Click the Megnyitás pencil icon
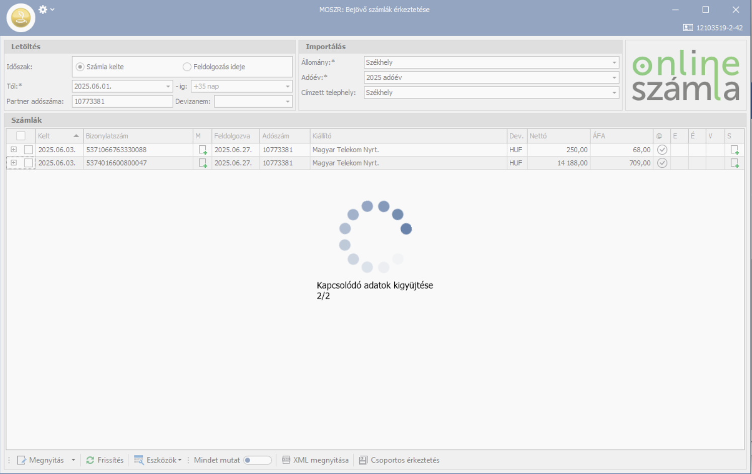752x474 pixels. (21, 460)
